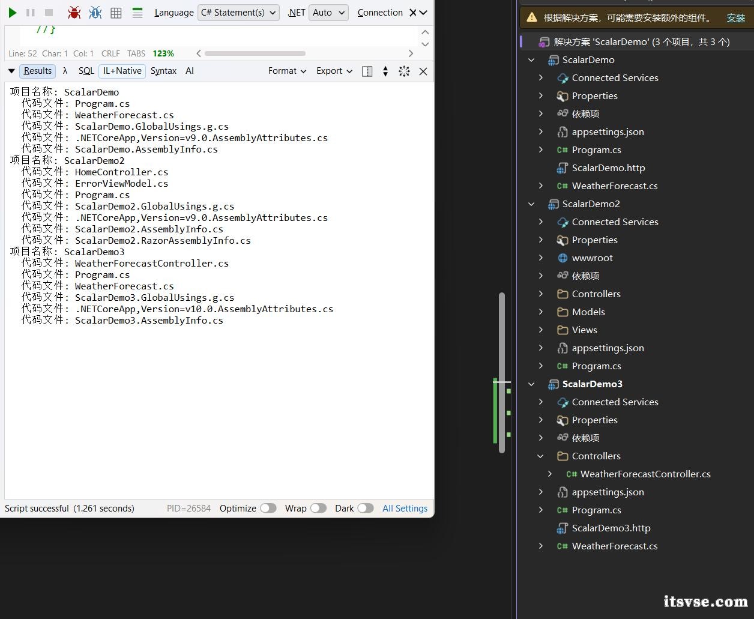The image size is (754, 619).
Task: Collapse the ScalarDemo2 project node
Action: point(531,204)
